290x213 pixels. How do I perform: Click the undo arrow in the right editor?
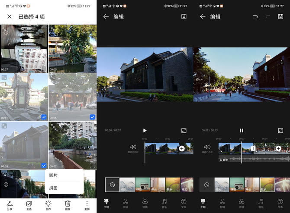[255, 16]
